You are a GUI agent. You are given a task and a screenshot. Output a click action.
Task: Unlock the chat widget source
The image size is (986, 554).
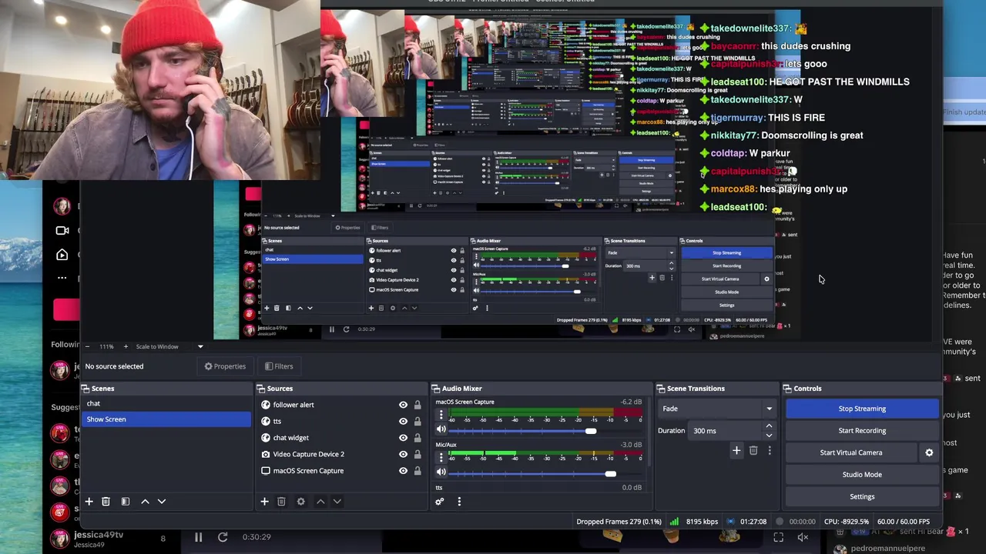tap(418, 438)
